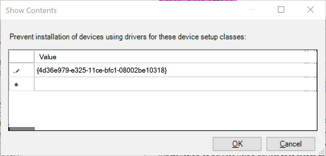Close the Show Contents dialog
Viewport: 326px width, 156px height.
tap(310, 10)
